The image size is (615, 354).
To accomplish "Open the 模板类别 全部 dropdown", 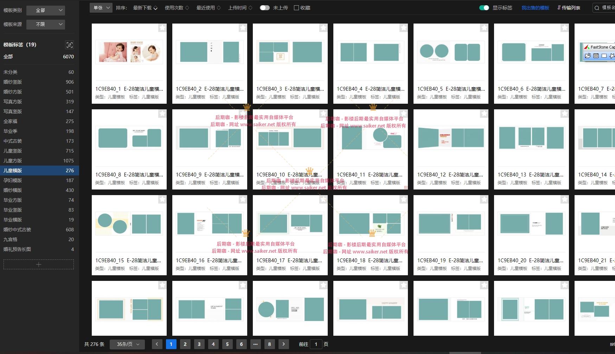I will coord(46,10).
